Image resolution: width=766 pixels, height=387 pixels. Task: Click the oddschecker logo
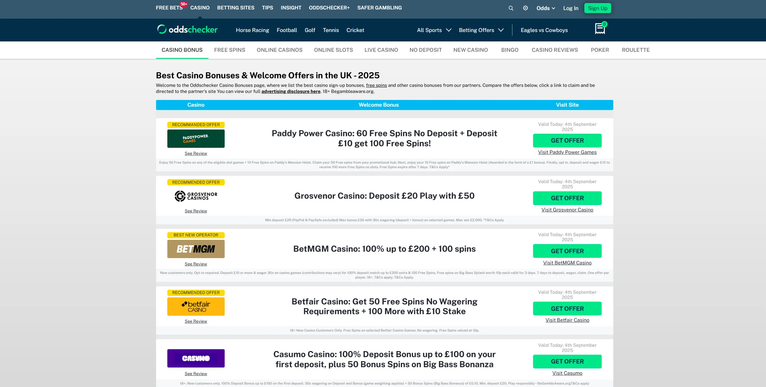[x=187, y=30]
